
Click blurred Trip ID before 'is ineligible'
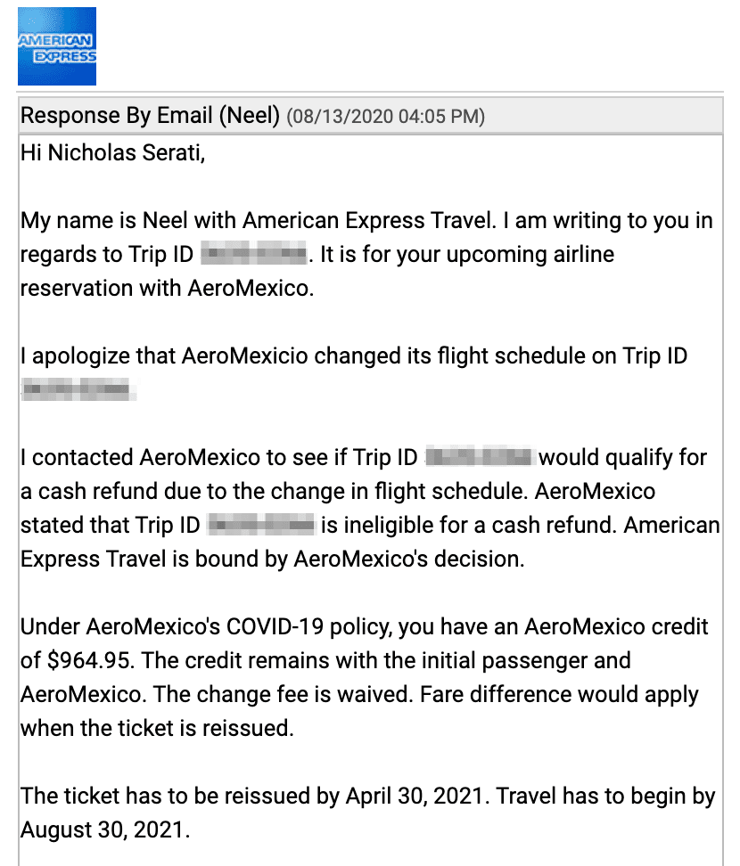[261, 526]
